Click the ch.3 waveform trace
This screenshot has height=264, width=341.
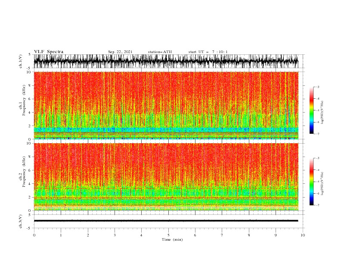pos(166,221)
